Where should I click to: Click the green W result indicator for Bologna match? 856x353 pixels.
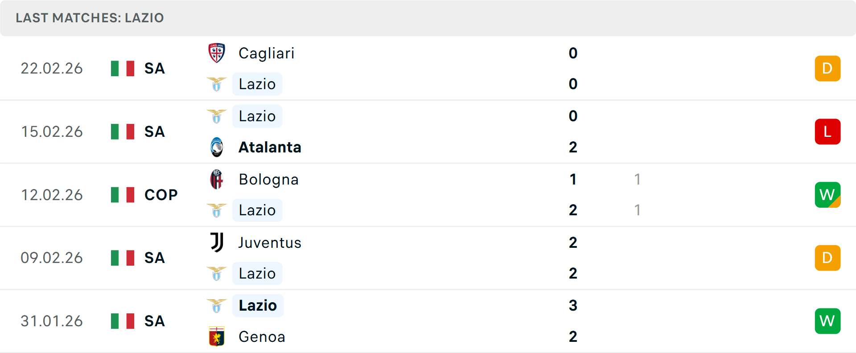827,195
